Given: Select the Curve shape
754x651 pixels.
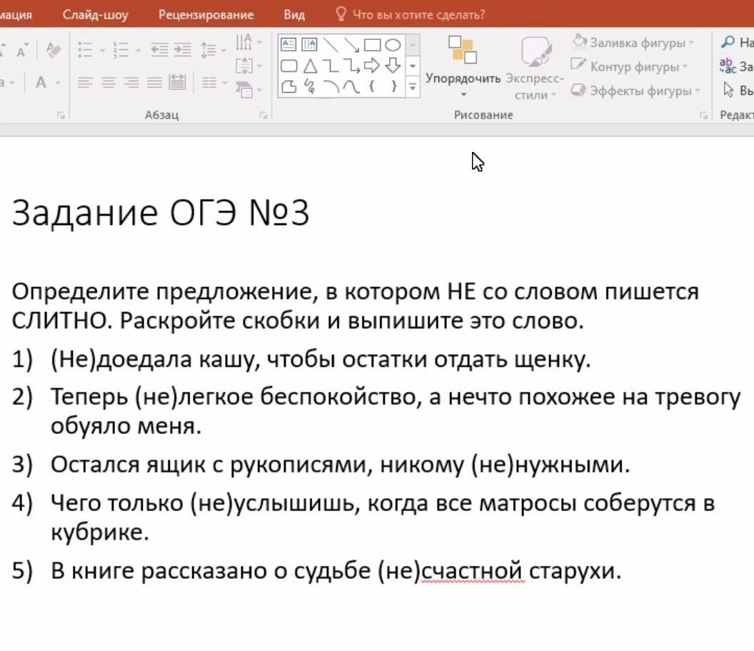Looking at the screenshot, I should click(x=351, y=86).
